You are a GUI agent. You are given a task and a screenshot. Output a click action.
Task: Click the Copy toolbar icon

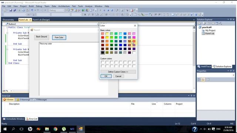(x=23, y=10)
